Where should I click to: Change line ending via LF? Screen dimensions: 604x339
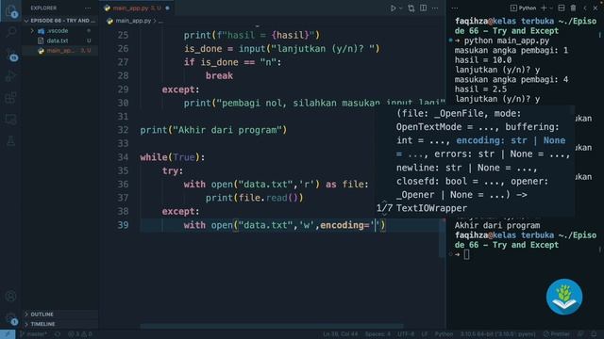pyautogui.click(x=425, y=334)
